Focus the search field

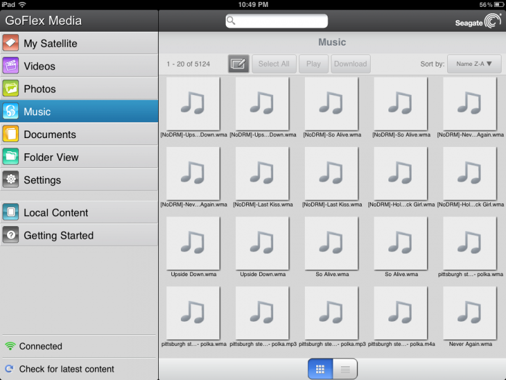click(x=276, y=21)
